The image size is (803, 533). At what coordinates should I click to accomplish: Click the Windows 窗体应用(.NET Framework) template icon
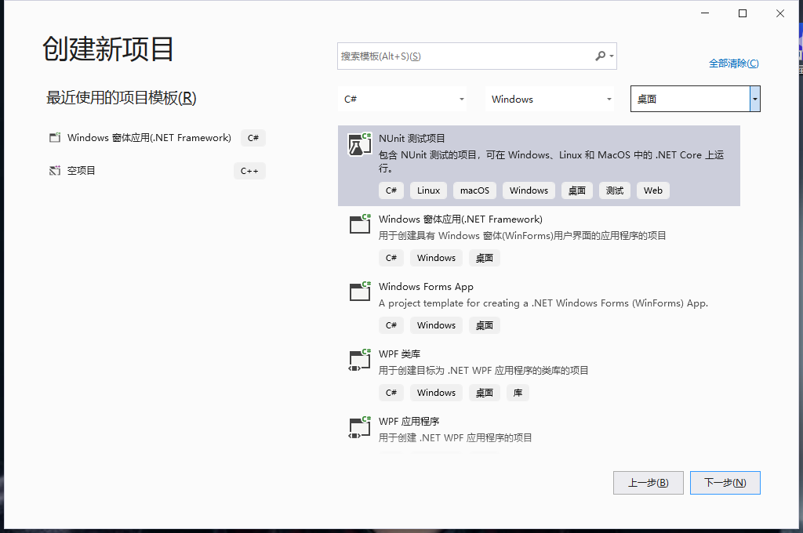(x=359, y=225)
